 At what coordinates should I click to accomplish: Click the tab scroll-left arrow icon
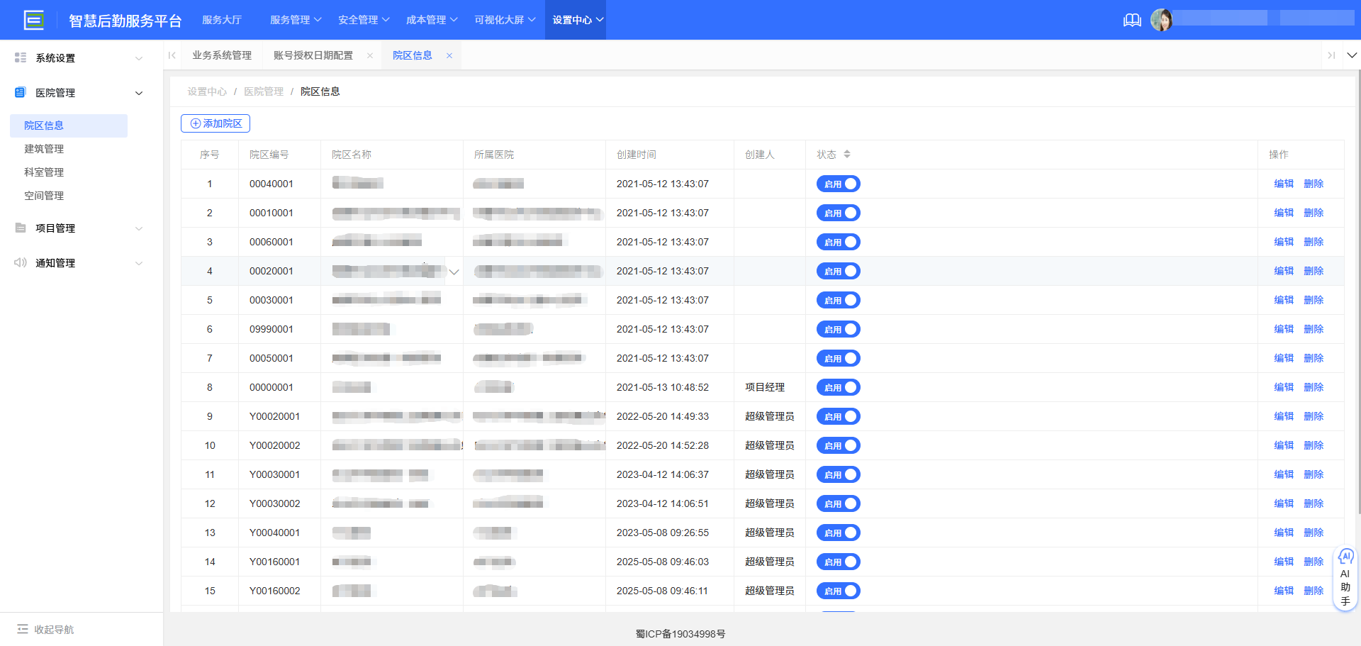click(172, 55)
